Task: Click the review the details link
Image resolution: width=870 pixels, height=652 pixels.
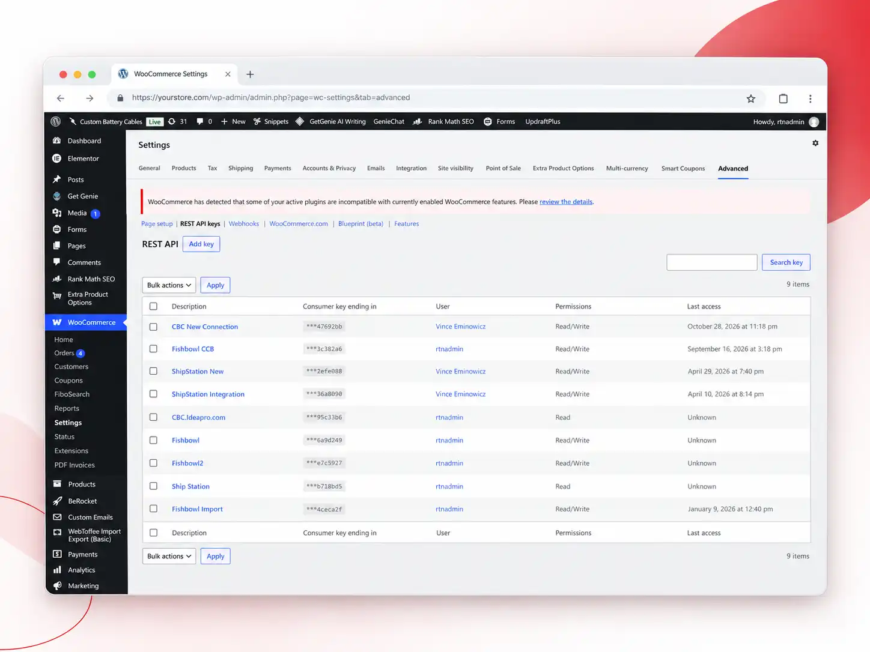Action: point(566,202)
